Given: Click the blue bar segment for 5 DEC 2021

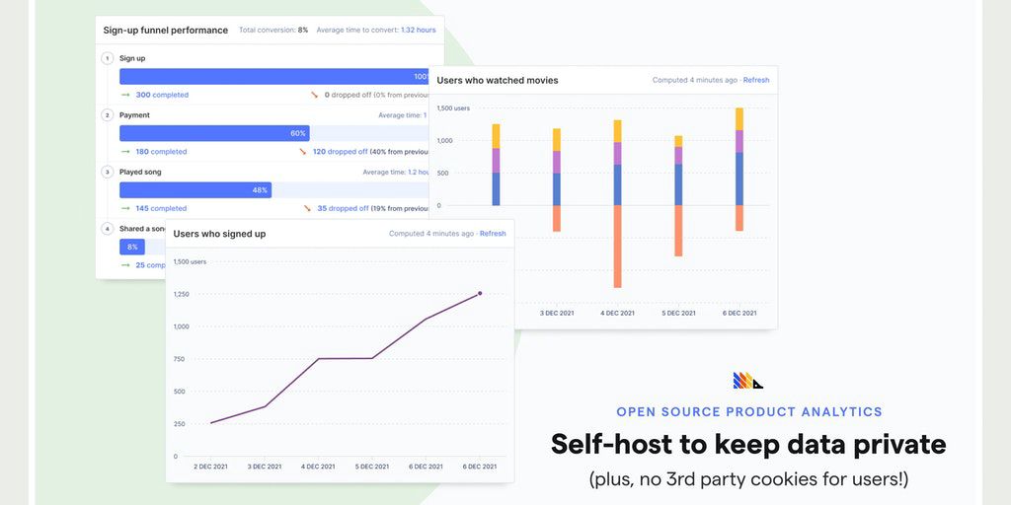Looking at the screenshot, I should tap(678, 184).
